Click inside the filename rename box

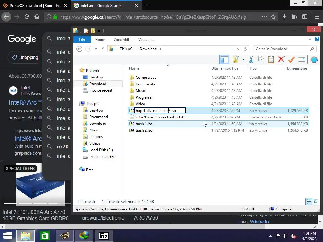pos(160,111)
